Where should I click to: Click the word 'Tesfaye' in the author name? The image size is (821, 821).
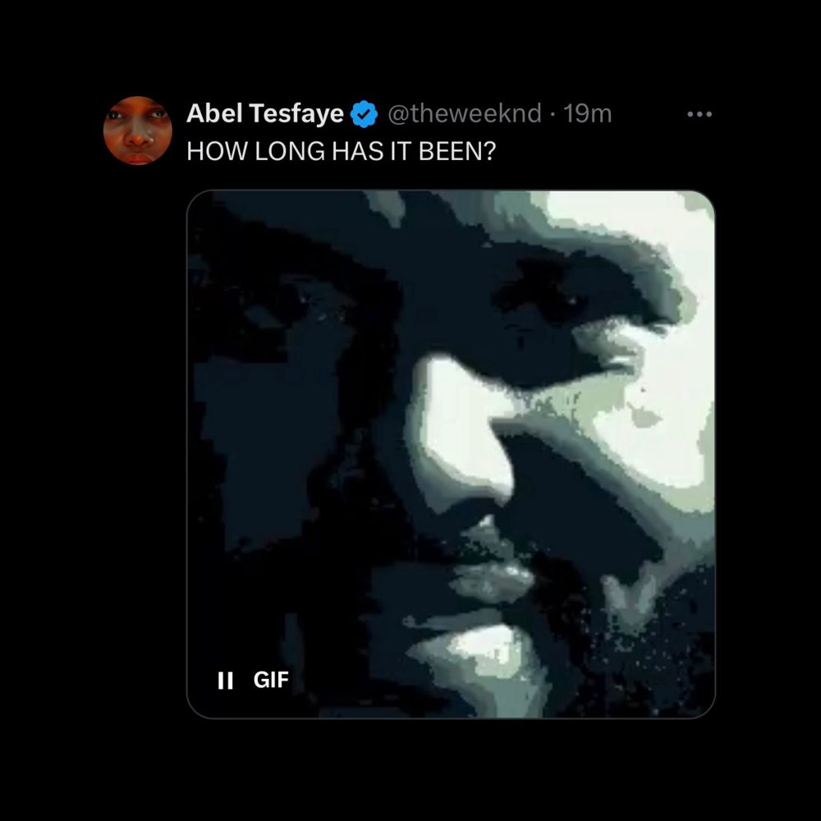(296, 113)
